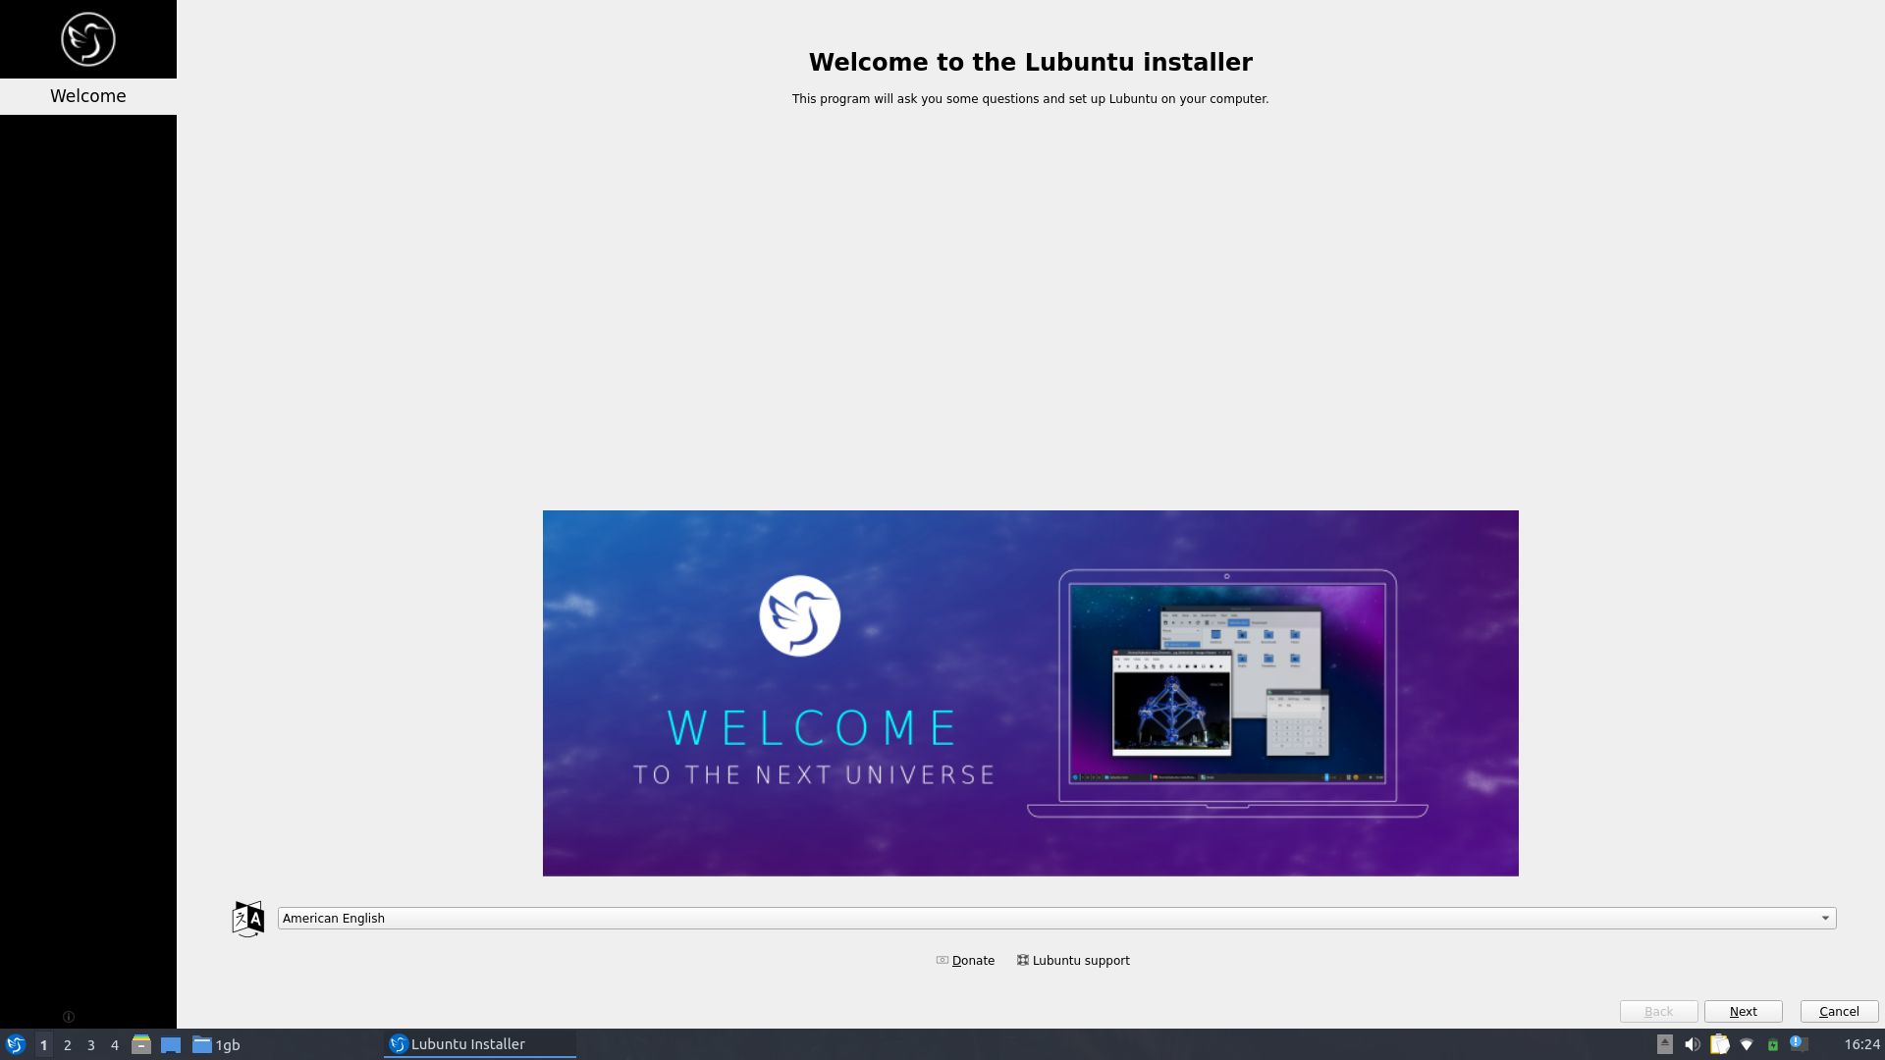Click the Donate link

point(965,960)
